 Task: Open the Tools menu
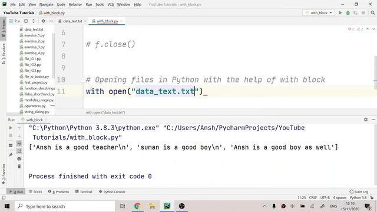100,5
